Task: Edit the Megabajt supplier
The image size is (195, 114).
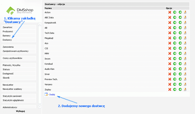Action: pyautogui.click(x=185, y=38)
